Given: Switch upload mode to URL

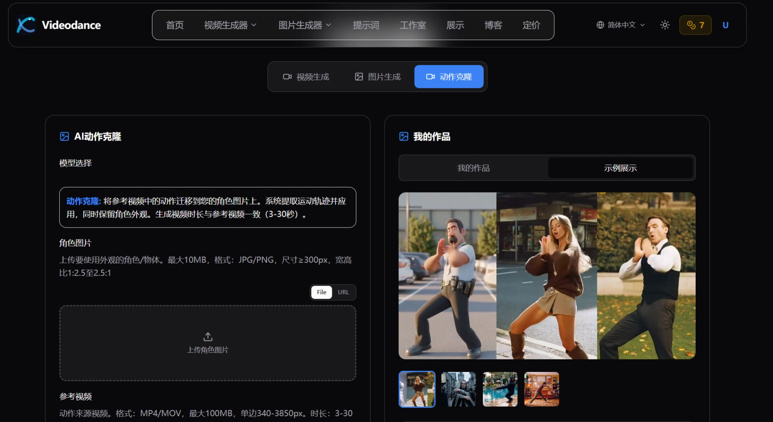Looking at the screenshot, I should point(343,292).
